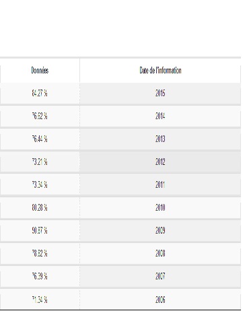Select the 2013 date cell
Screen dimensions: 247x311
160,139
